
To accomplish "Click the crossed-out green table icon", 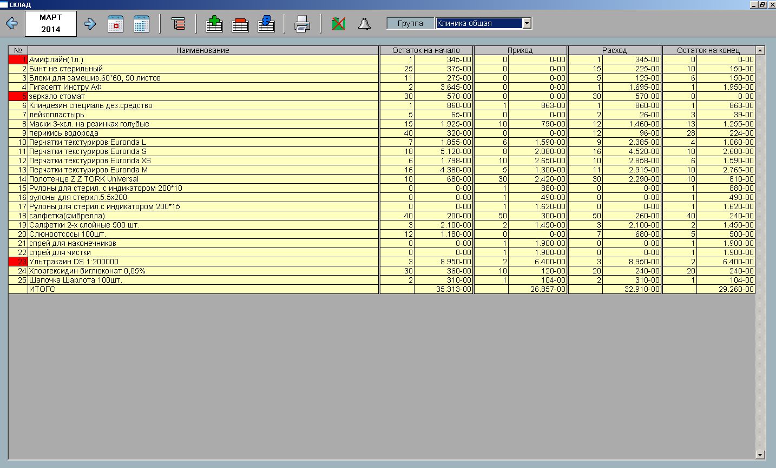I will click(339, 24).
